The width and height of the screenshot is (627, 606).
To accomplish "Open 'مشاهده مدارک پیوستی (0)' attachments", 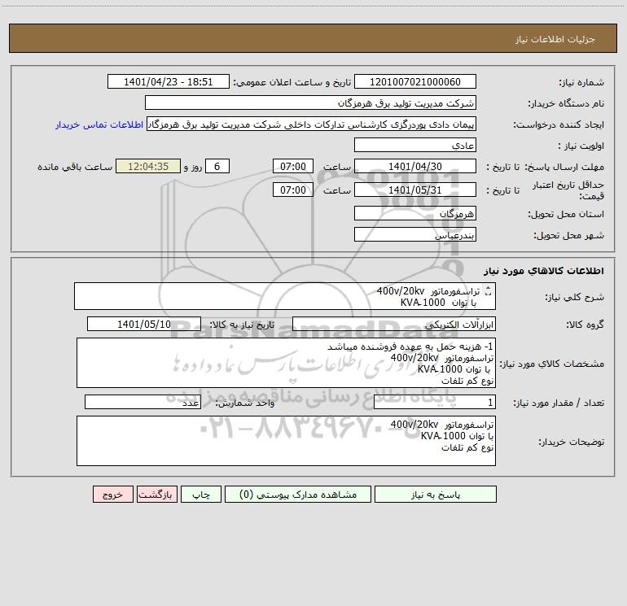I will (298, 495).
